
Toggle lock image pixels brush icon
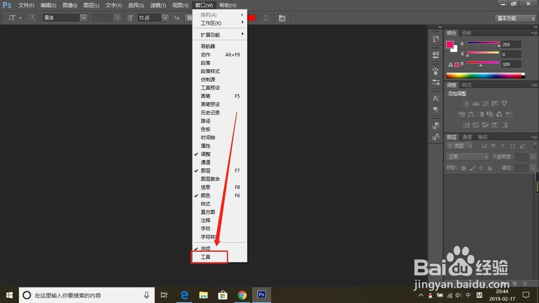pyautogui.click(x=472, y=168)
